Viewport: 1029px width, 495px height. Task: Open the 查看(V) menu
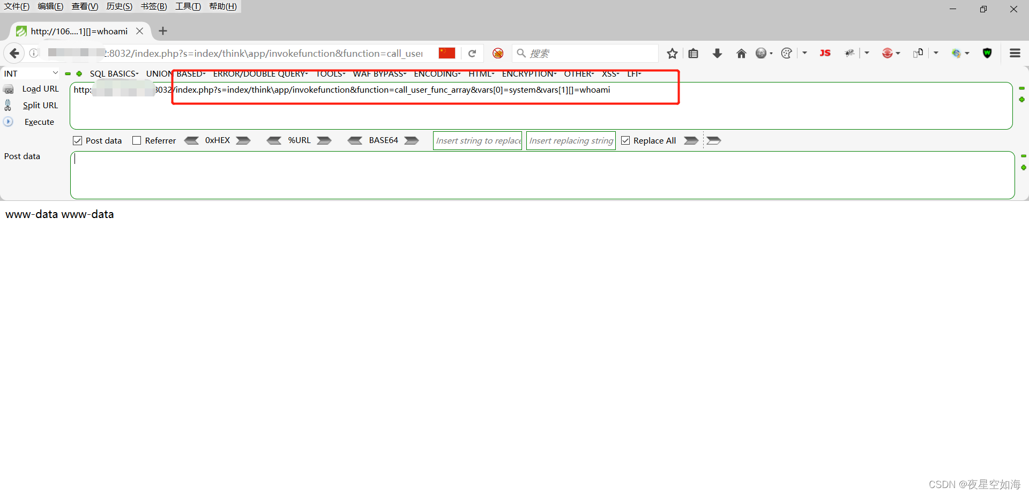(x=85, y=6)
